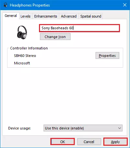130x148 pixels.
Task: Confirm with the OK button
Action: [63, 142]
